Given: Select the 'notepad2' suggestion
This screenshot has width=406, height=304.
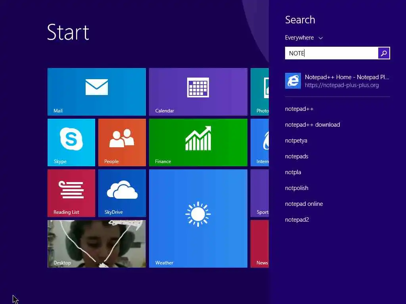Looking at the screenshot, I should tap(297, 220).
